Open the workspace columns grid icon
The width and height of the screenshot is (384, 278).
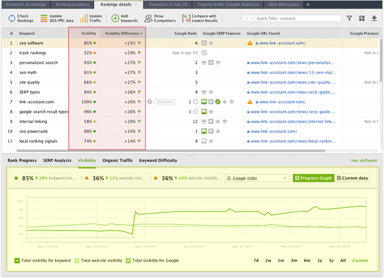tap(362, 18)
